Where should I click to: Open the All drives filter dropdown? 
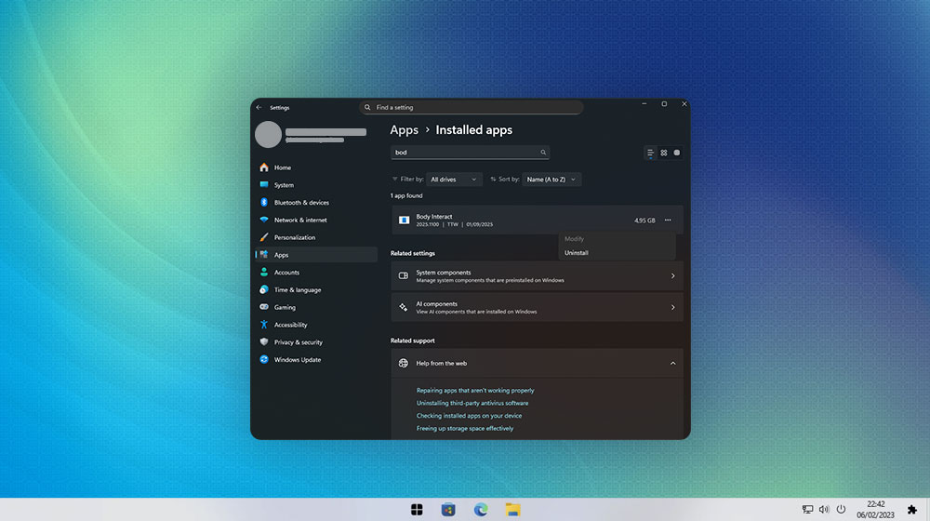[454, 180]
